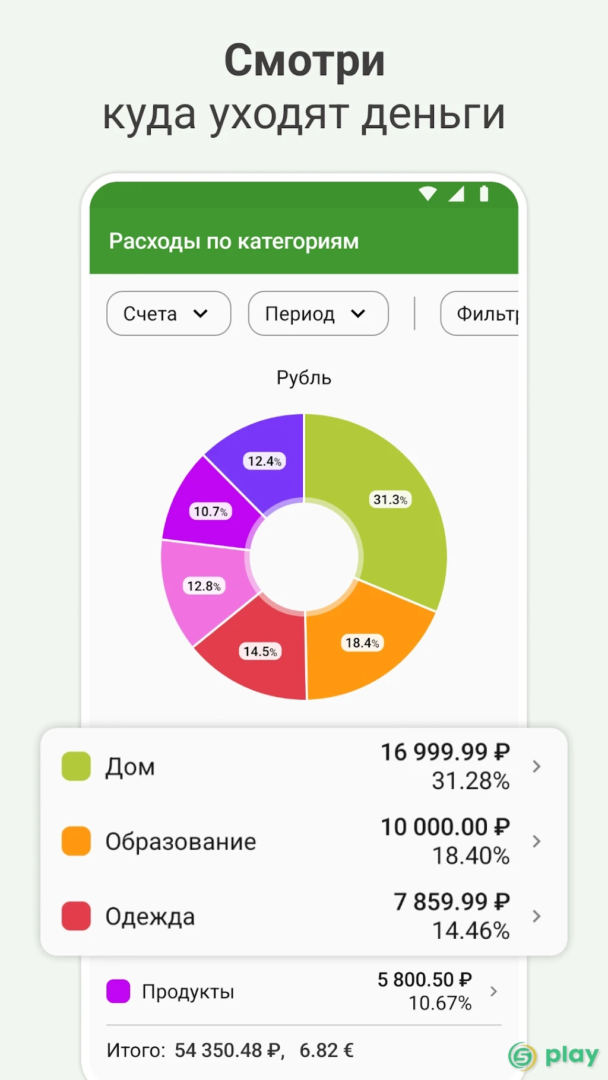
Task: Click the 10.67% percentage value
Action: (x=440, y=1003)
